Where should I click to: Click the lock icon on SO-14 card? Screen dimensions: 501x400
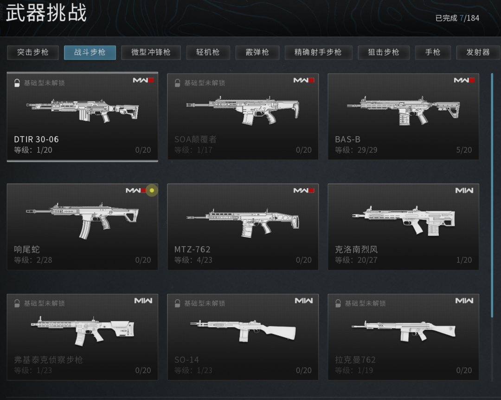[x=177, y=303]
